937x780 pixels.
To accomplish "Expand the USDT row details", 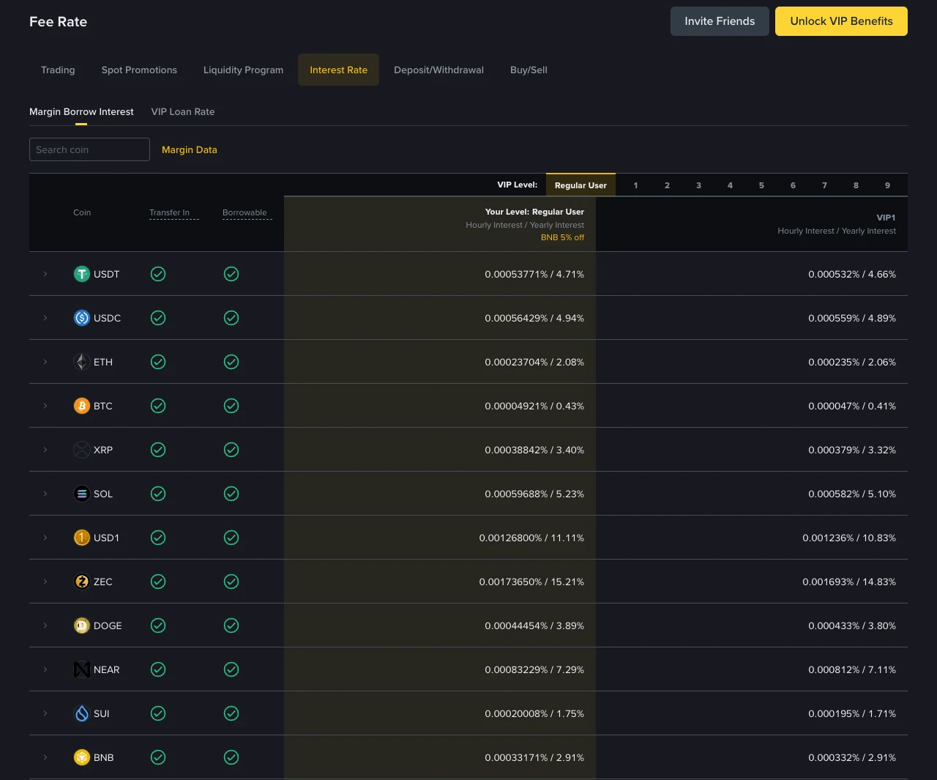I will [x=45, y=274].
